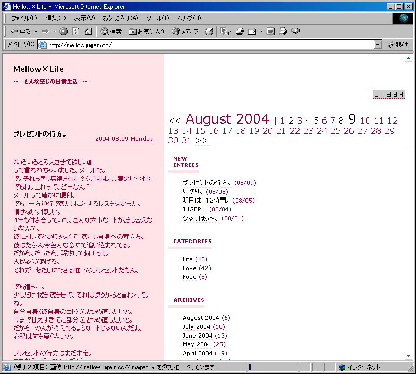Screen dimensions: 416x374
Task: Open the May 2004 archive link
Action: click(x=197, y=344)
